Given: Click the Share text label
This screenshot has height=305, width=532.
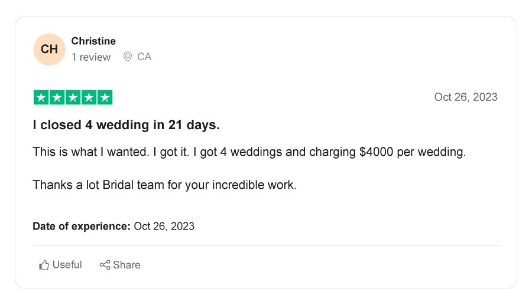Looking at the screenshot, I should (x=126, y=265).
